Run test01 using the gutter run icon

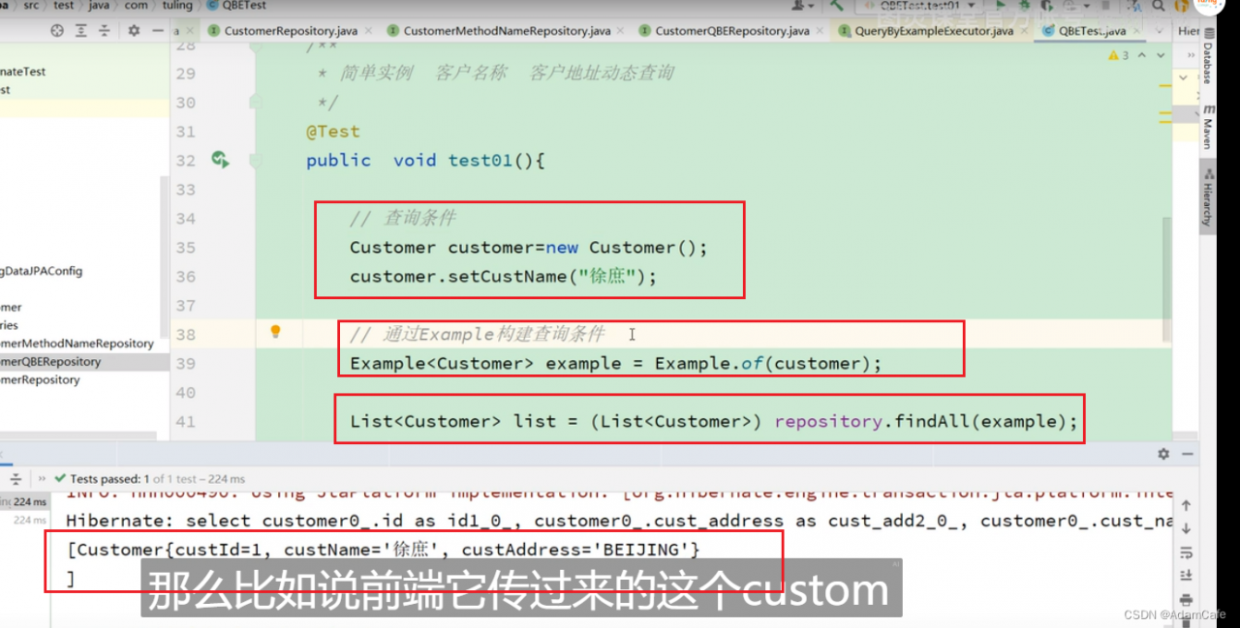click(x=220, y=160)
